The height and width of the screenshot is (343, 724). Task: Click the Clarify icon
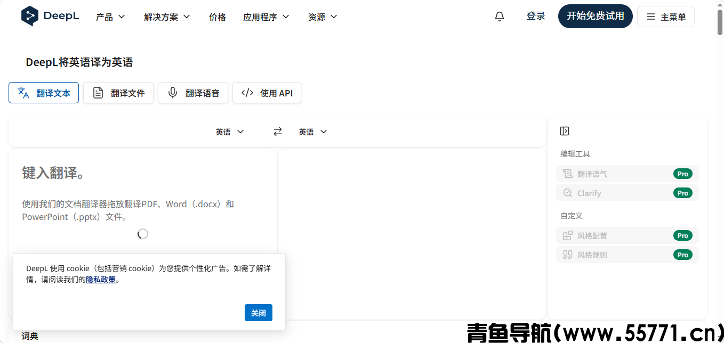pyautogui.click(x=568, y=193)
